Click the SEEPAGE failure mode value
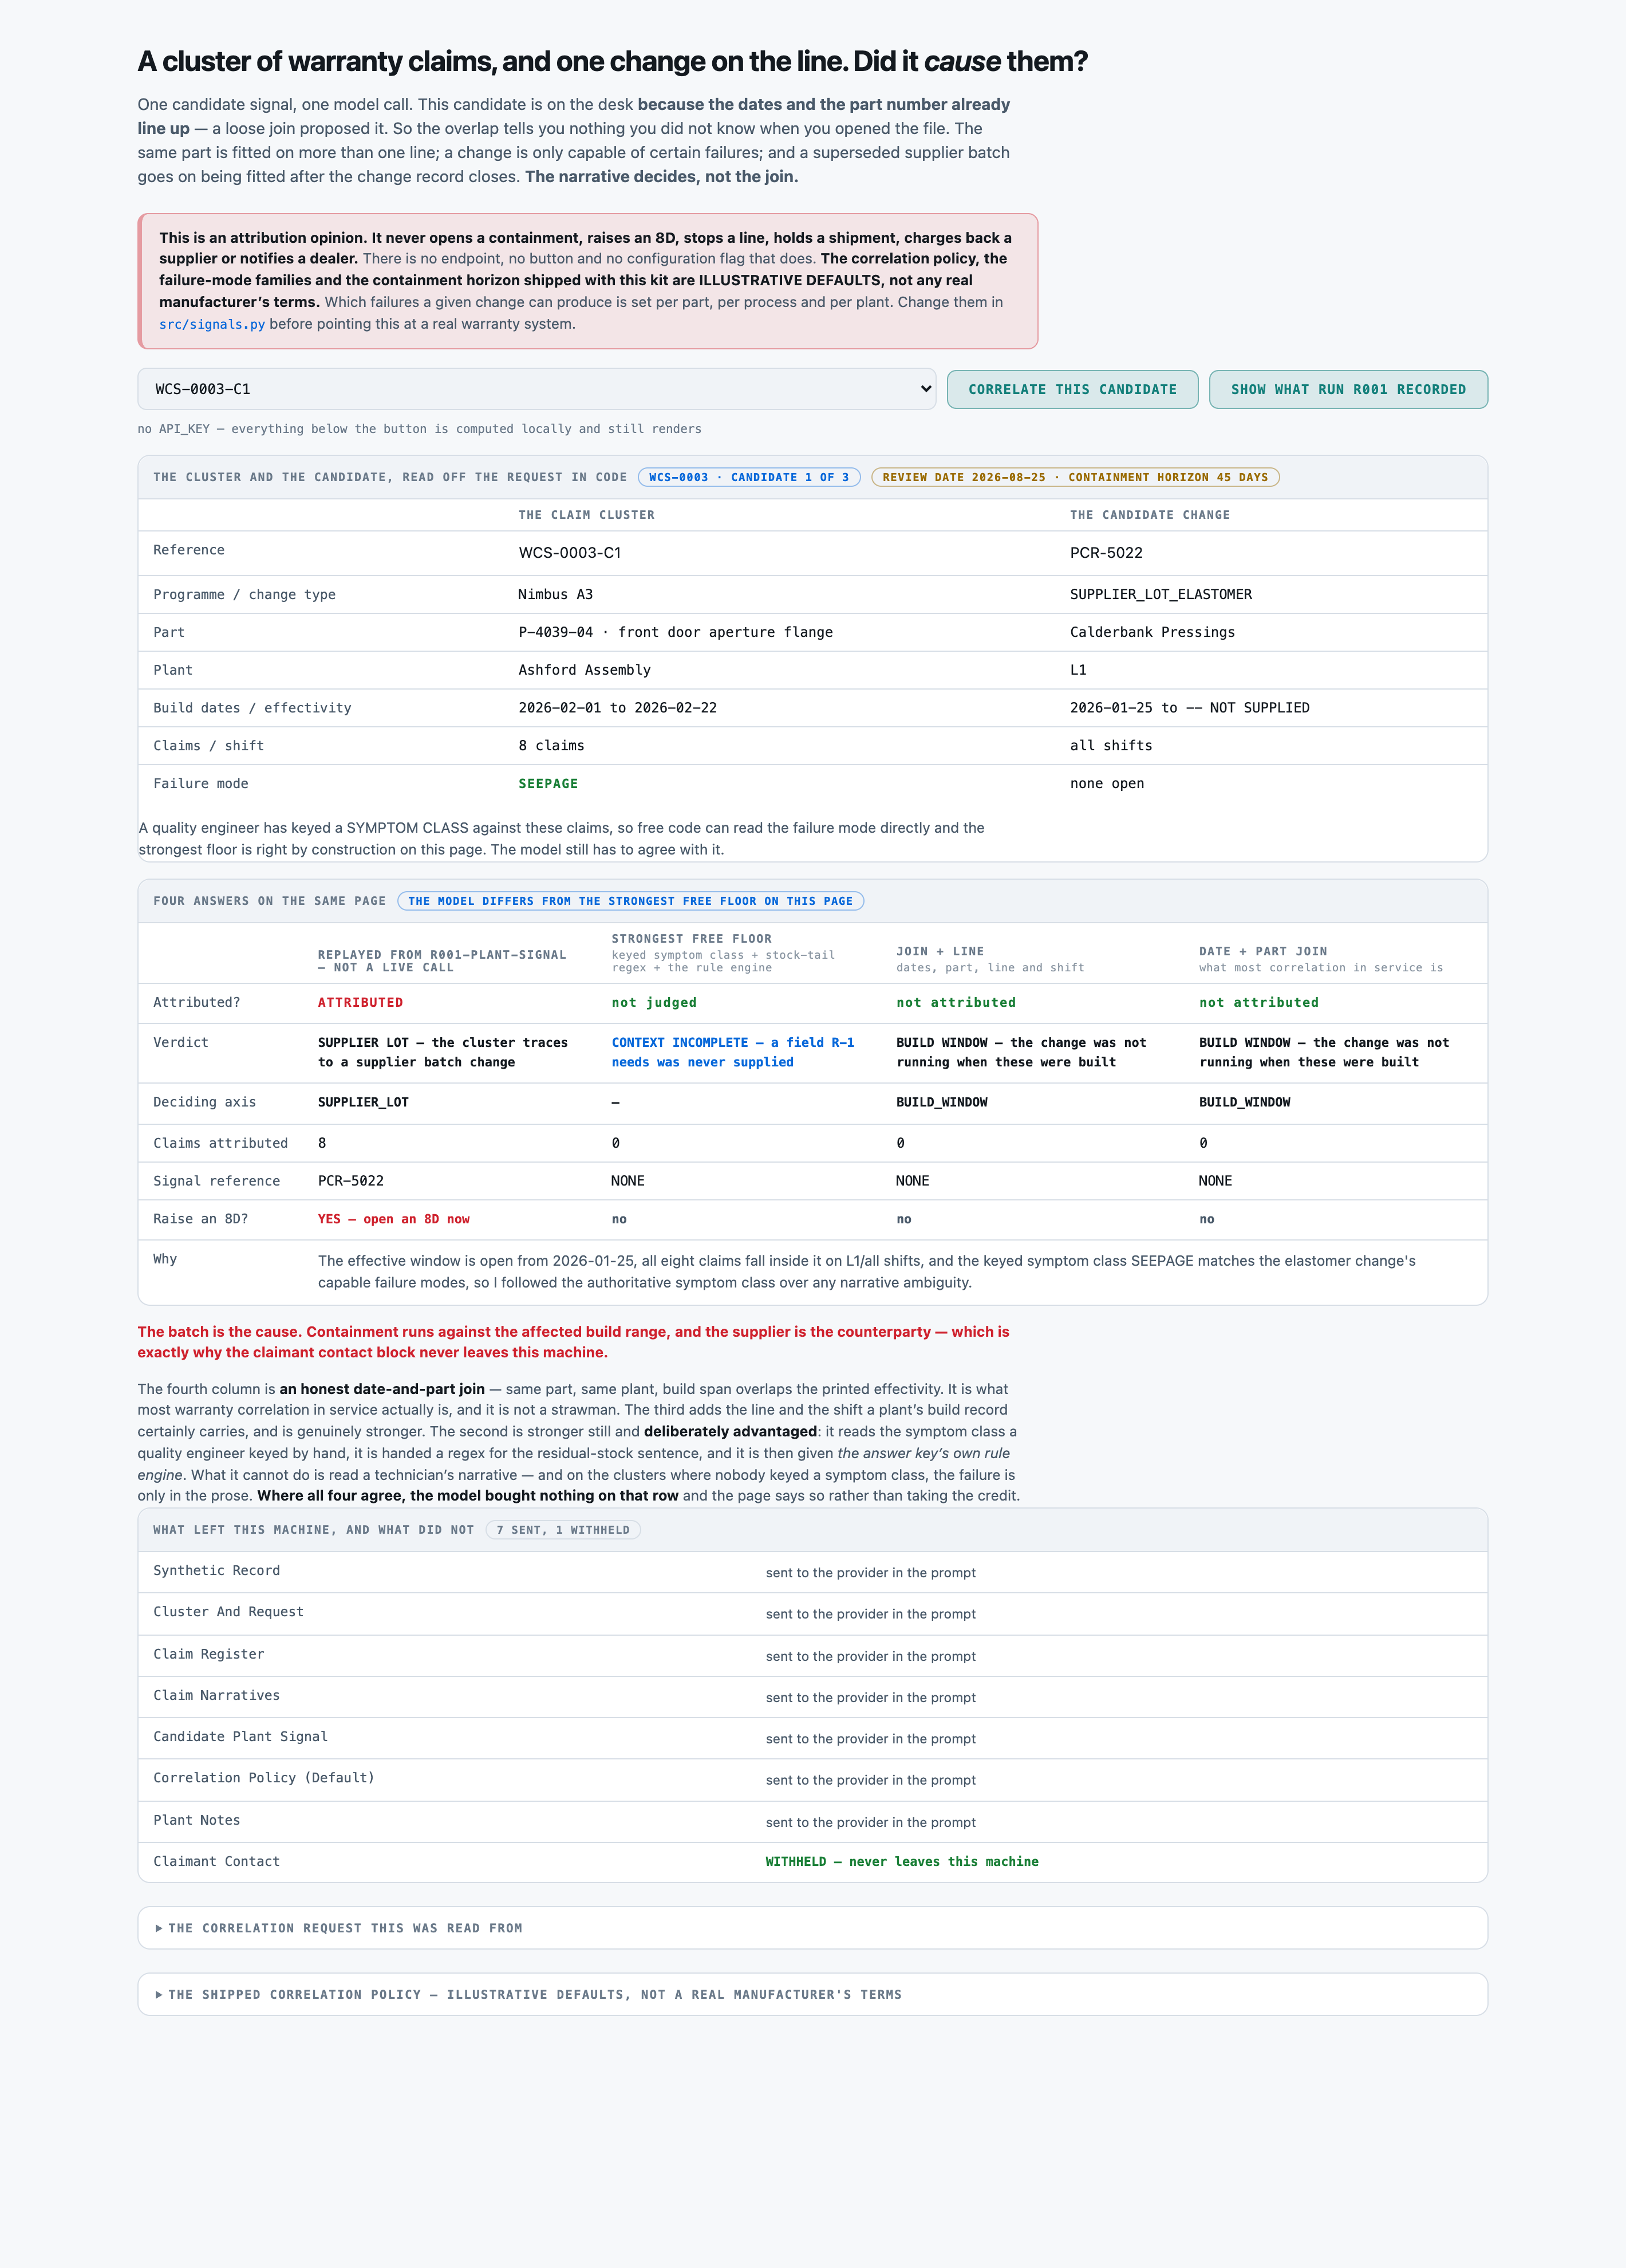 tap(548, 784)
